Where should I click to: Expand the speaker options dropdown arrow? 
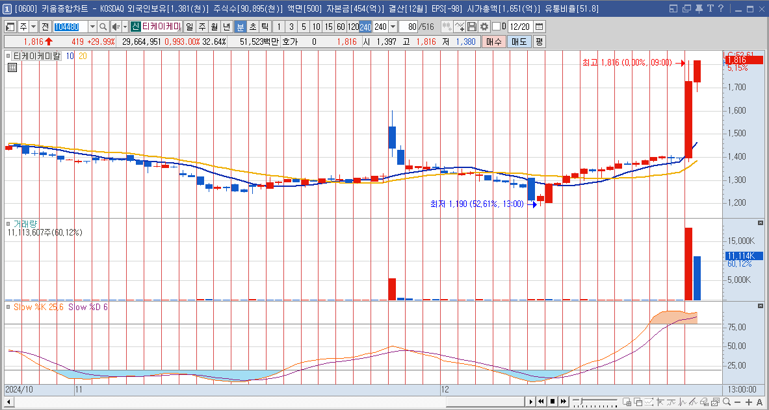click(125, 27)
